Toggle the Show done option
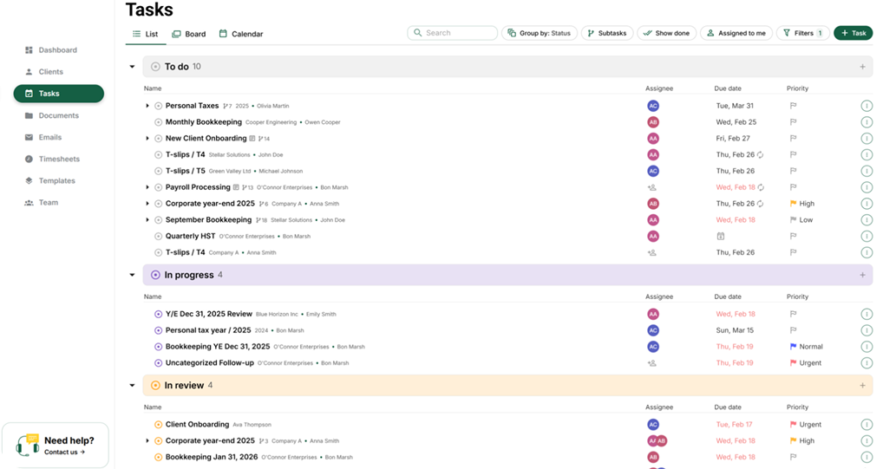The width and height of the screenshot is (883, 469). (x=666, y=33)
